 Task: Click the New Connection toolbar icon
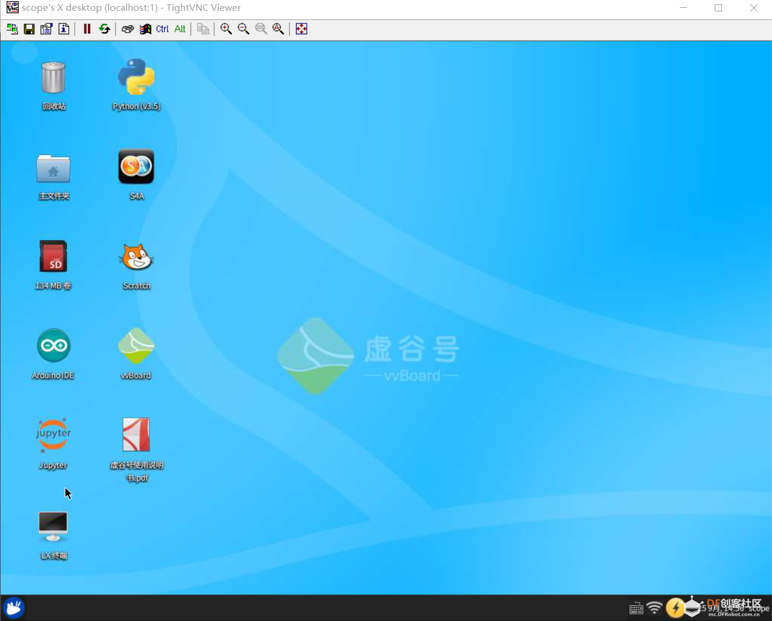click(12, 29)
